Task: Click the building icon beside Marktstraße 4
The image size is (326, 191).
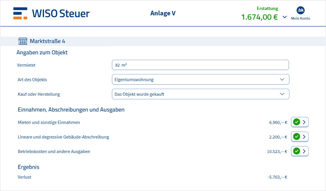Action: 23,41
